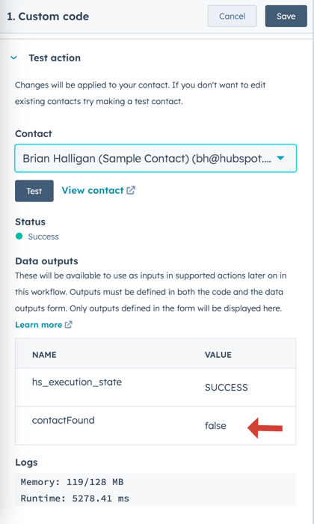Run the Test button
This screenshot has width=314, height=524.
click(34, 191)
